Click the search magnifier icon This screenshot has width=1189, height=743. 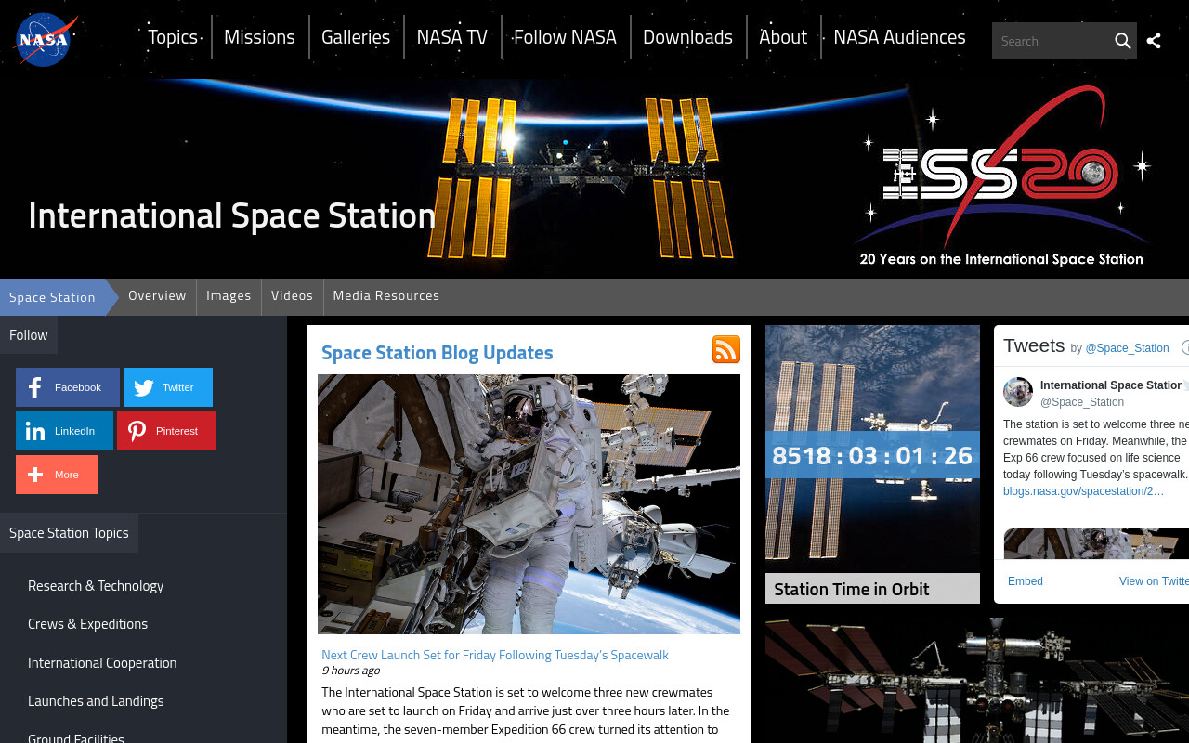pyautogui.click(x=1122, y=41)
